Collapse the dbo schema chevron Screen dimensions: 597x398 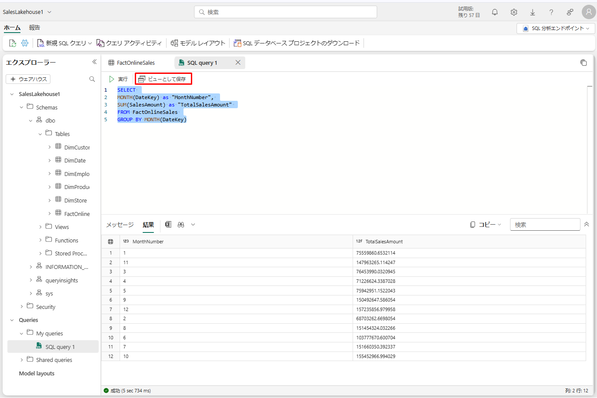(x=30, y=121)
